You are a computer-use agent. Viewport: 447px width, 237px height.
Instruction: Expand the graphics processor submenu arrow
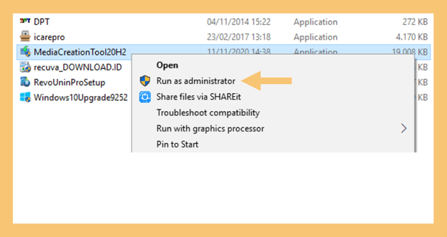point(404,129)
